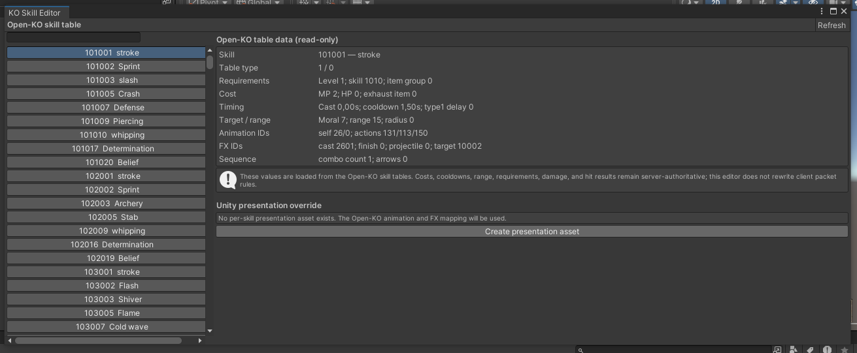Click the Requirements value Level 1

375,81
